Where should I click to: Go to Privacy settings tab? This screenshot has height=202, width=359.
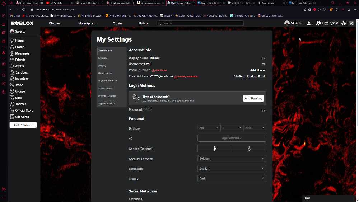point(102,66)
